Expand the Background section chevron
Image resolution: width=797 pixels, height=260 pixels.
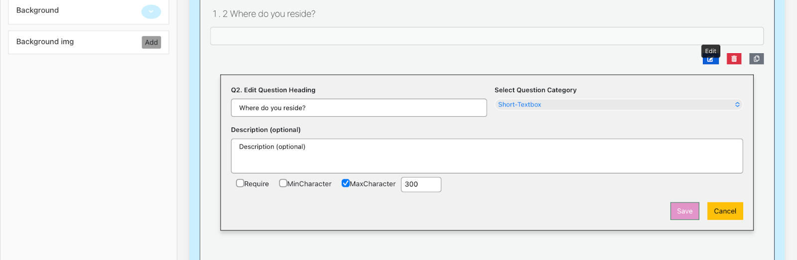[151, 11]
